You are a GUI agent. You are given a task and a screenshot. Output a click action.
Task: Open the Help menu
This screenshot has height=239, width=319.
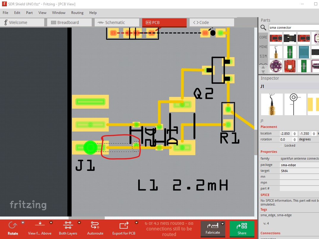(93, 13)
